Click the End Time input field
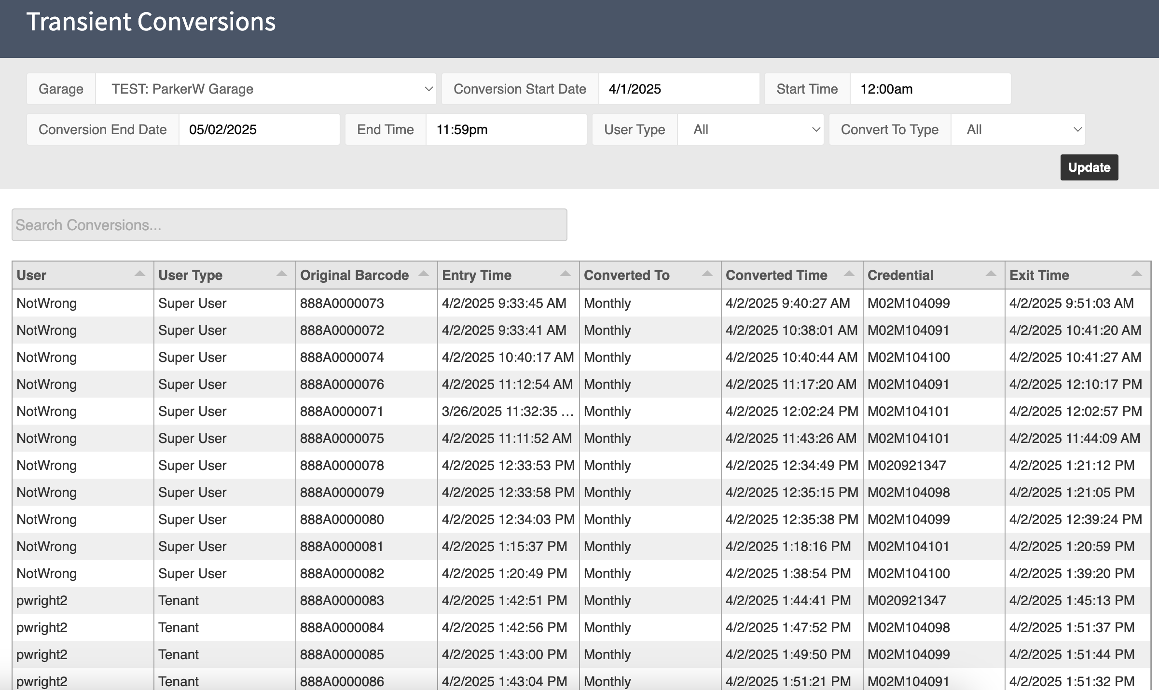The image size is (1159, 690). [x=506, y=129]
